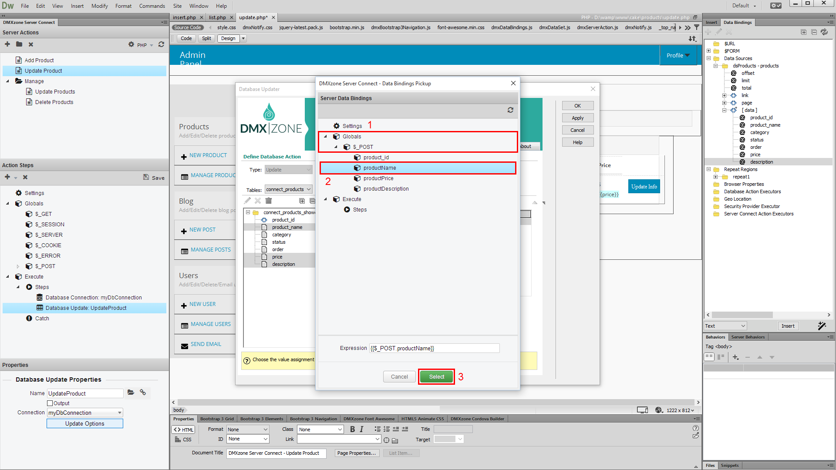This screenshot has height=470, width=836.
Task: Collapse Execute node in Action Steps
Action: pos(7,277)
